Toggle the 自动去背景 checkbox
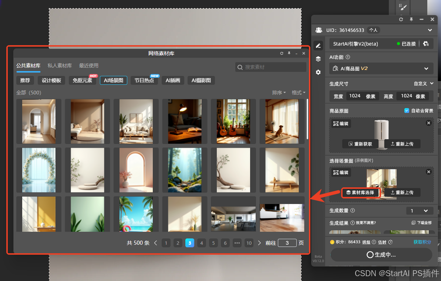The height and width of the screenshot is (281, 441). [x=406, y=111]
